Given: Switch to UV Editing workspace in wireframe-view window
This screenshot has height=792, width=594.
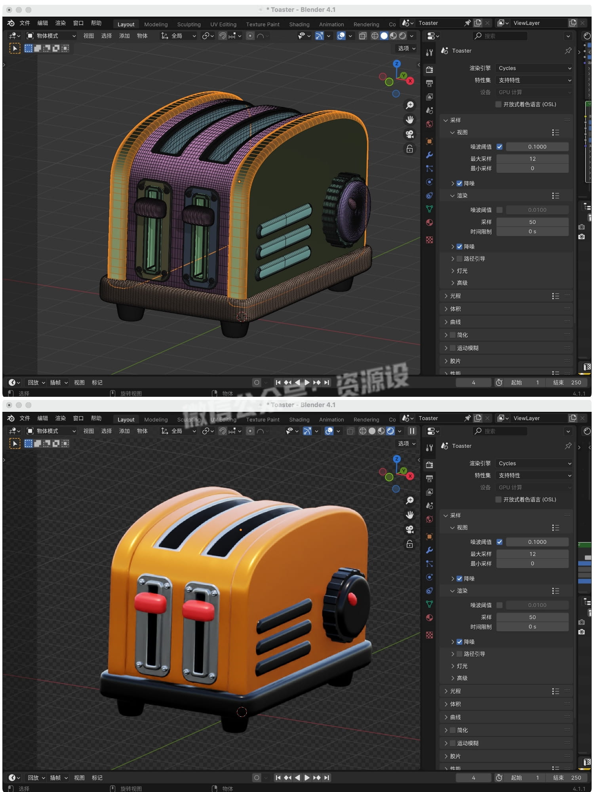Looking at the screenshot, I should [223, 24].
